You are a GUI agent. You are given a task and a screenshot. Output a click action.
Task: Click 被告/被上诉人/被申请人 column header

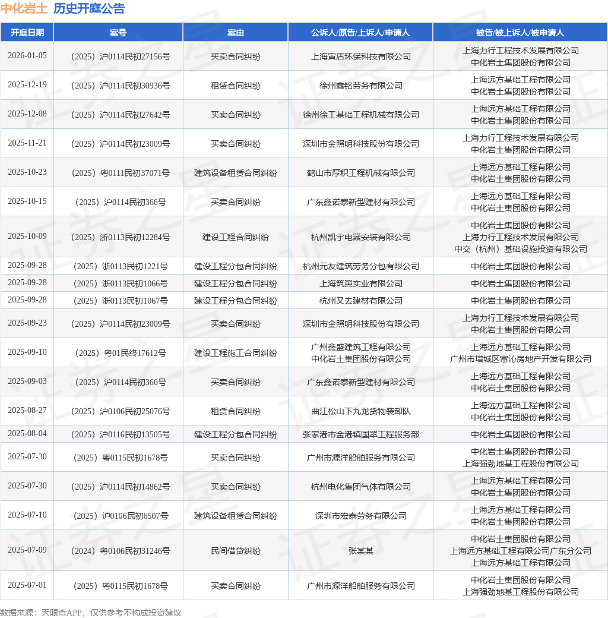click(520, 33)
